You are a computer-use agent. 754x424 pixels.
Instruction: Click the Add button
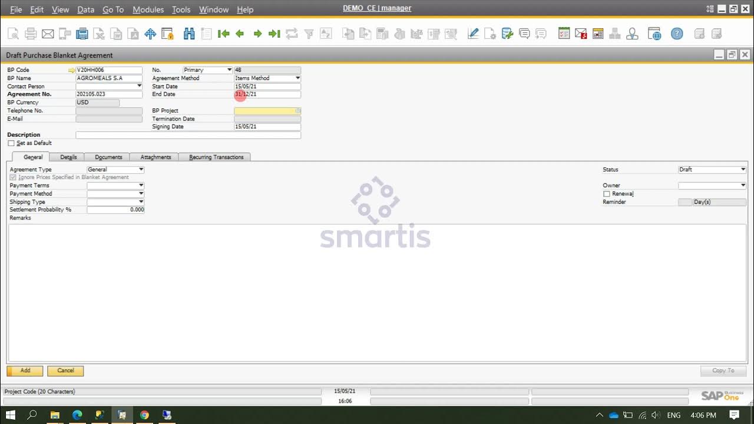[x=25, y=371]
